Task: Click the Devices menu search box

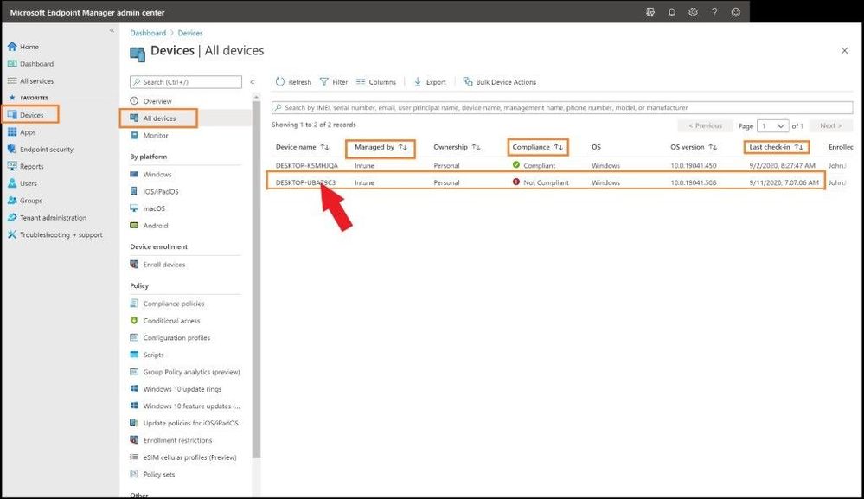Action: point(186,82)
